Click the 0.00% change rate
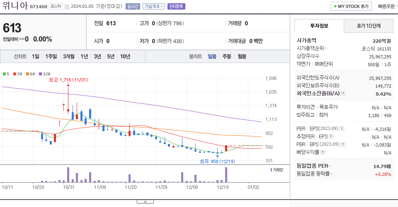The width and height of the screenshot is (398, 207). click(x=42, y=39)
